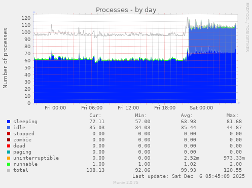Click the 120 y-axis tick label
The height and width of the screenshot is (188, 252).
point(26,18)
